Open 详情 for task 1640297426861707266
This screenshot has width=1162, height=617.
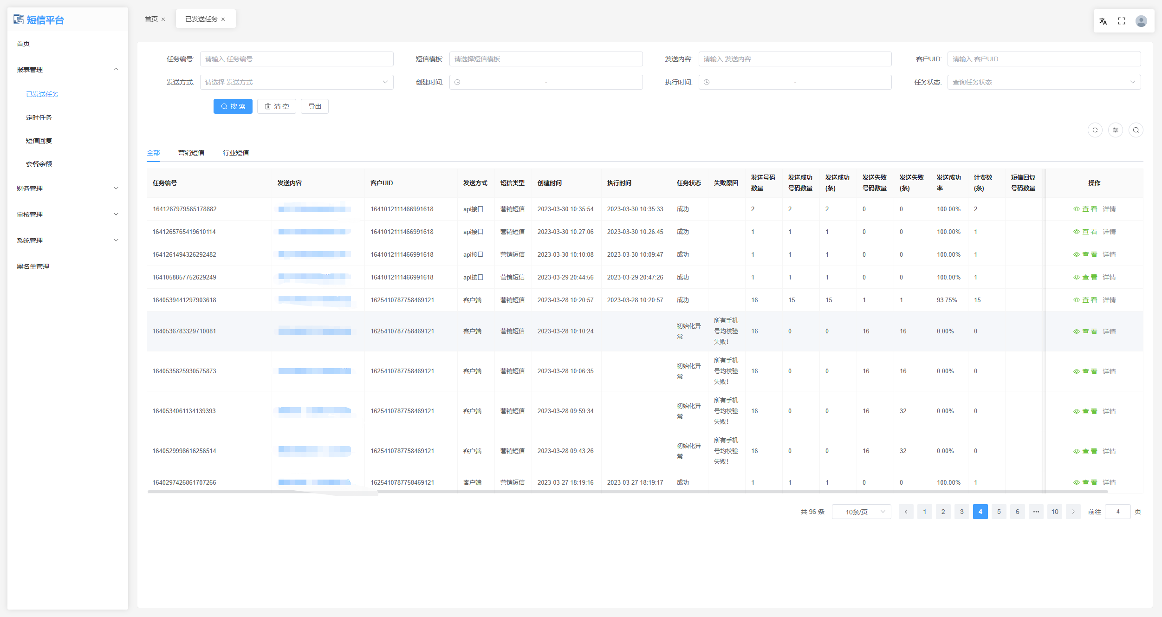tap(1109, 482)
